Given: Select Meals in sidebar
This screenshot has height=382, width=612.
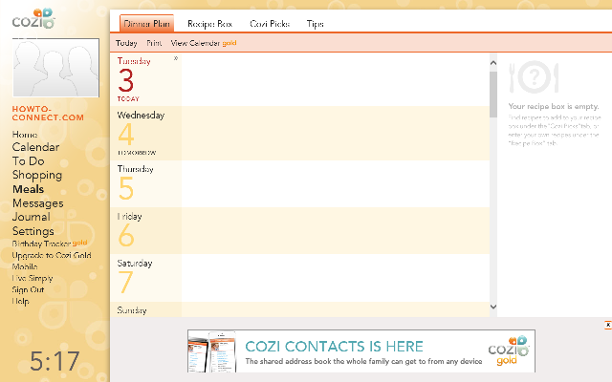Looking at the screenshot, I should (28, 189).
